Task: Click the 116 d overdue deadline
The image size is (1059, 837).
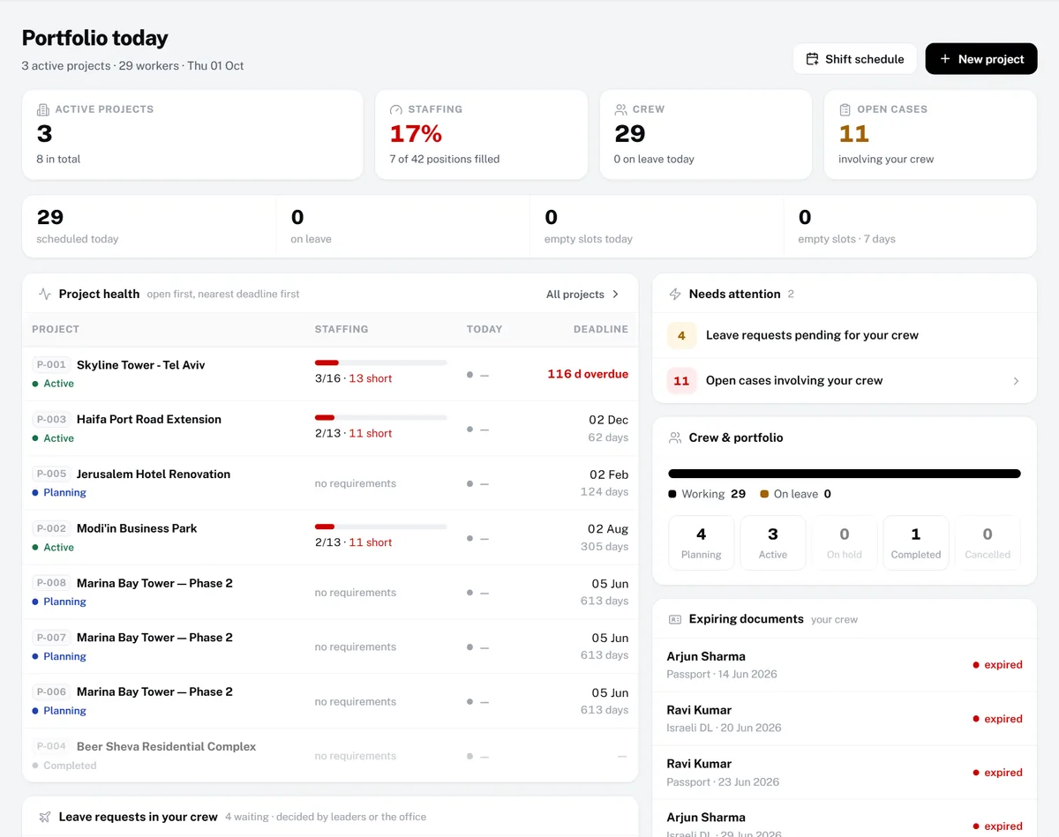Action: (x=588, y=374)
